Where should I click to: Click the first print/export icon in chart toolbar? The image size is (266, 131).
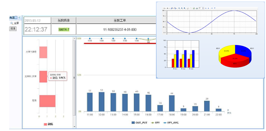[172, 8]
